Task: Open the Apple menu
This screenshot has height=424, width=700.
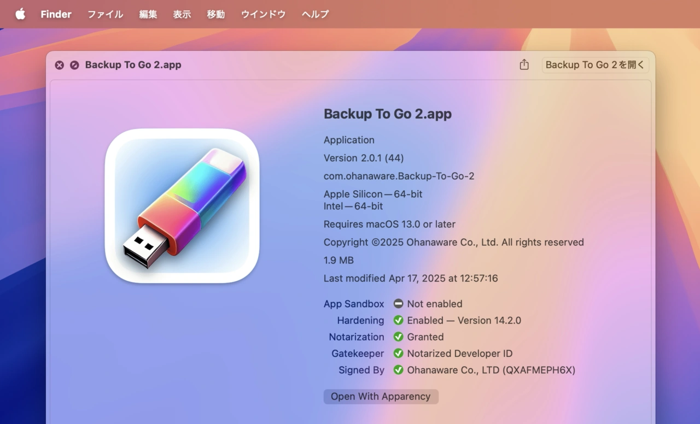Action: tap(20, 14)
